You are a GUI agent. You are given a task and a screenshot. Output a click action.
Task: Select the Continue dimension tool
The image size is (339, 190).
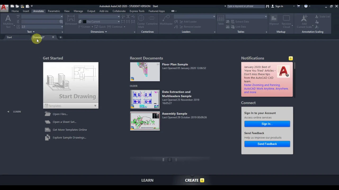point(115,27)
